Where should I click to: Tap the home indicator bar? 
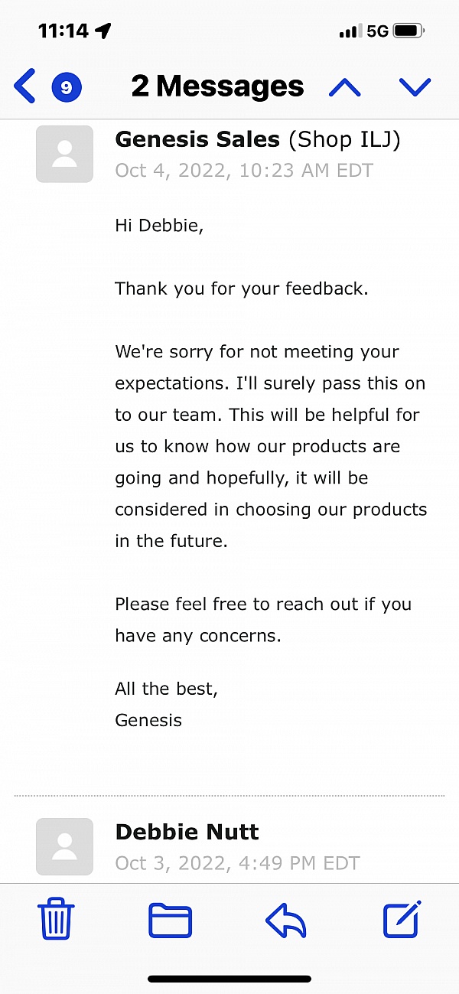pos(229,979)
